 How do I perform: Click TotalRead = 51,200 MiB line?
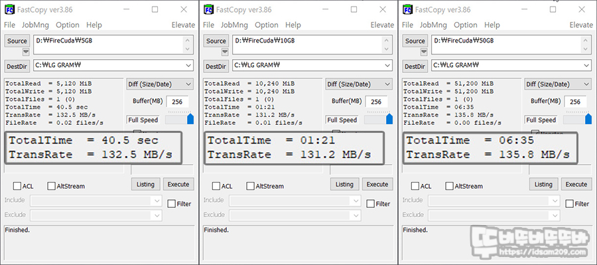448,84
